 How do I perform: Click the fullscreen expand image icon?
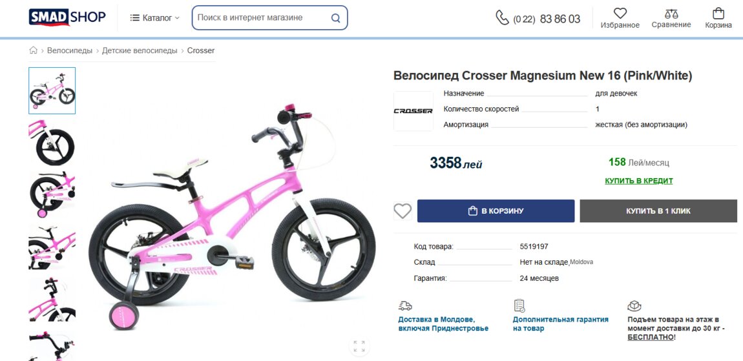359,346
